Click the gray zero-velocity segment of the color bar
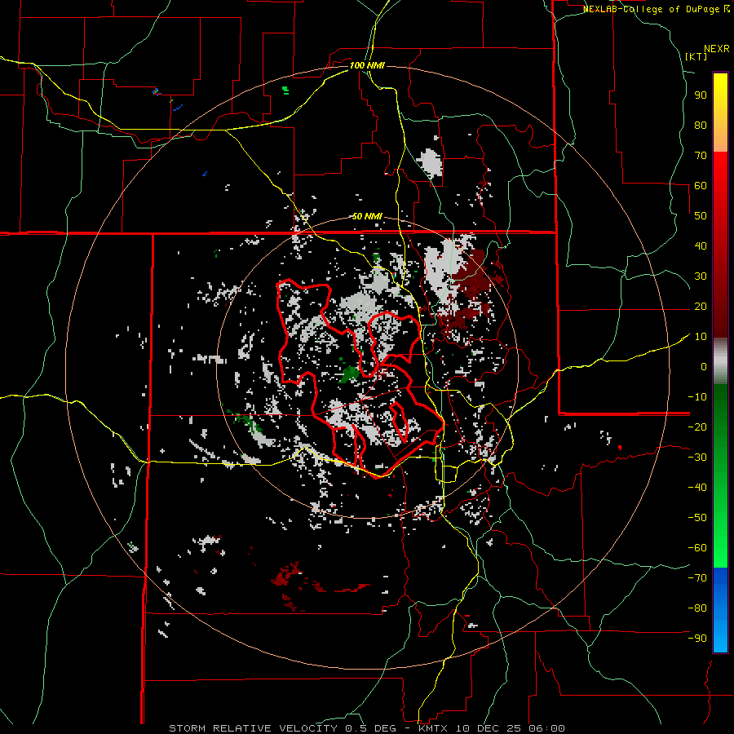The width and height of the screenshot is (734, 734). (x=720, y=361)
